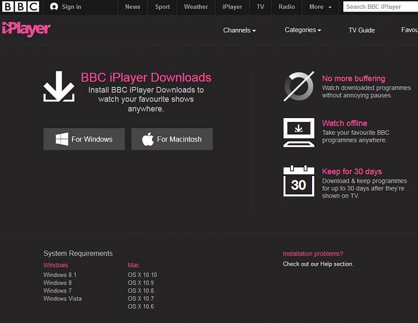Click the 30-day calendar icon

pyautogui.click(x=299, y=181)
